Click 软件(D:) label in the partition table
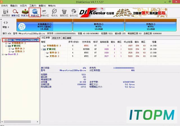 pos(54,53)
